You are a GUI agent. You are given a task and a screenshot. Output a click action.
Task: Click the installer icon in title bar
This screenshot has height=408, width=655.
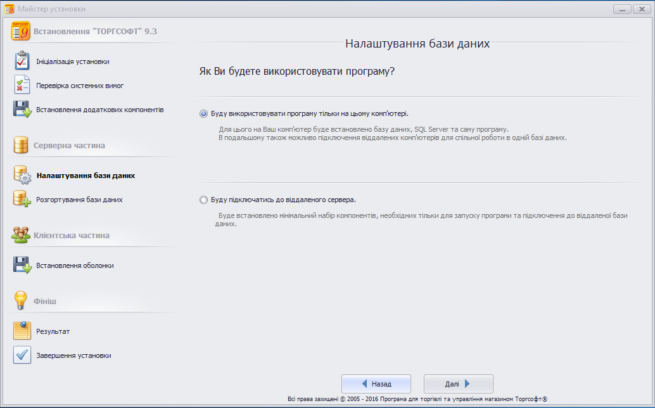point(9,9)
